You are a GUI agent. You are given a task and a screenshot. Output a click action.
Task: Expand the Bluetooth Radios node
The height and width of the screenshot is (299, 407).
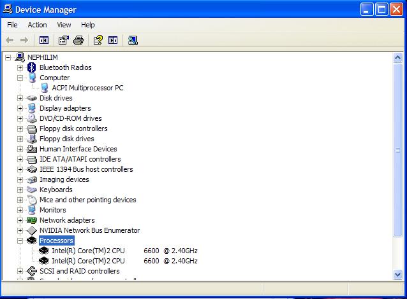[x=20, y=67]
